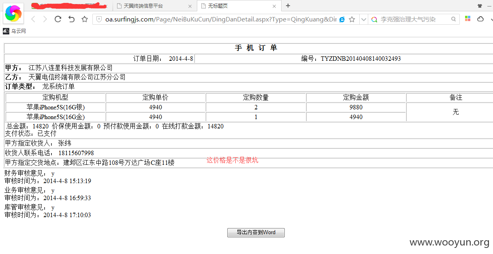Screen dimensions: 493x254
Task: Switch rendering engine via IE icon
Action: (342, 19)
